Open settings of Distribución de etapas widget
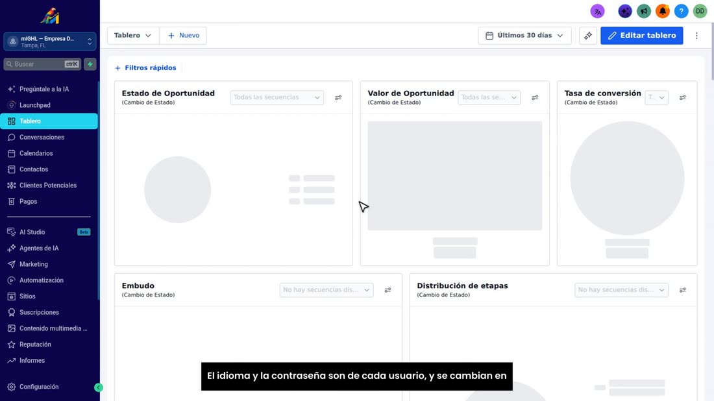Viewport: 714px width, 401px height. [682, 290]
